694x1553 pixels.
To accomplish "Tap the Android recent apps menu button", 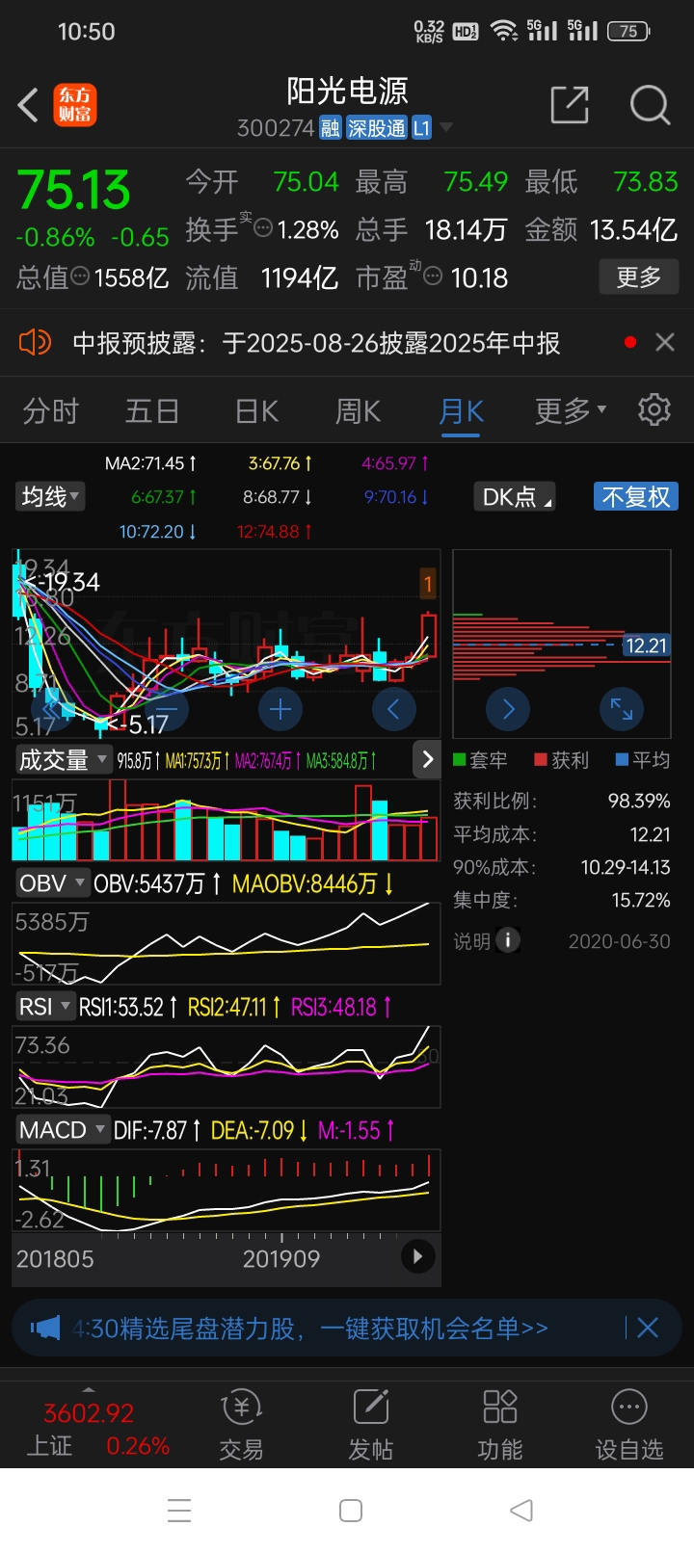I will point(179,1510).
